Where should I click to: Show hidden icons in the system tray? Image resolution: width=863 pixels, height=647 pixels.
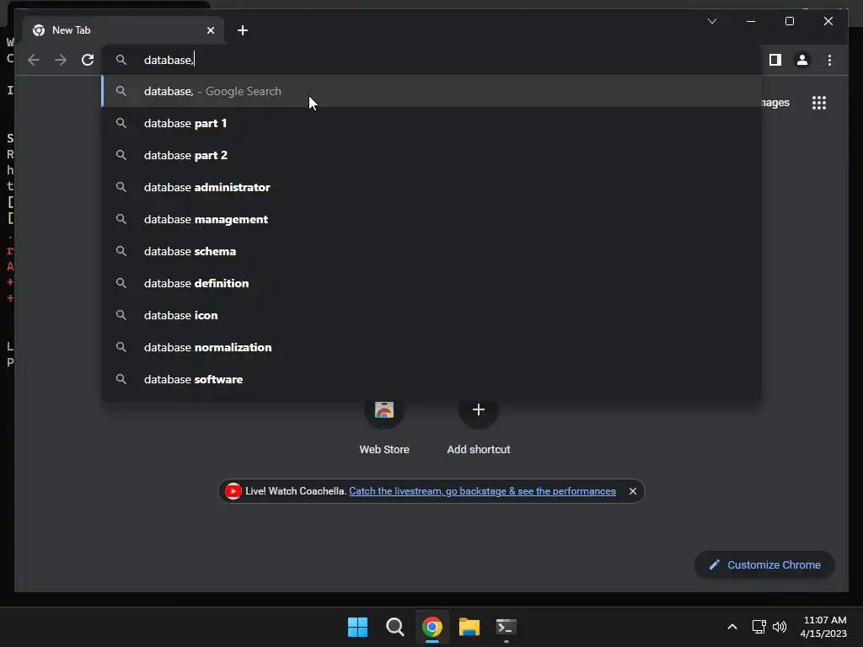click(x=732, y=627)
